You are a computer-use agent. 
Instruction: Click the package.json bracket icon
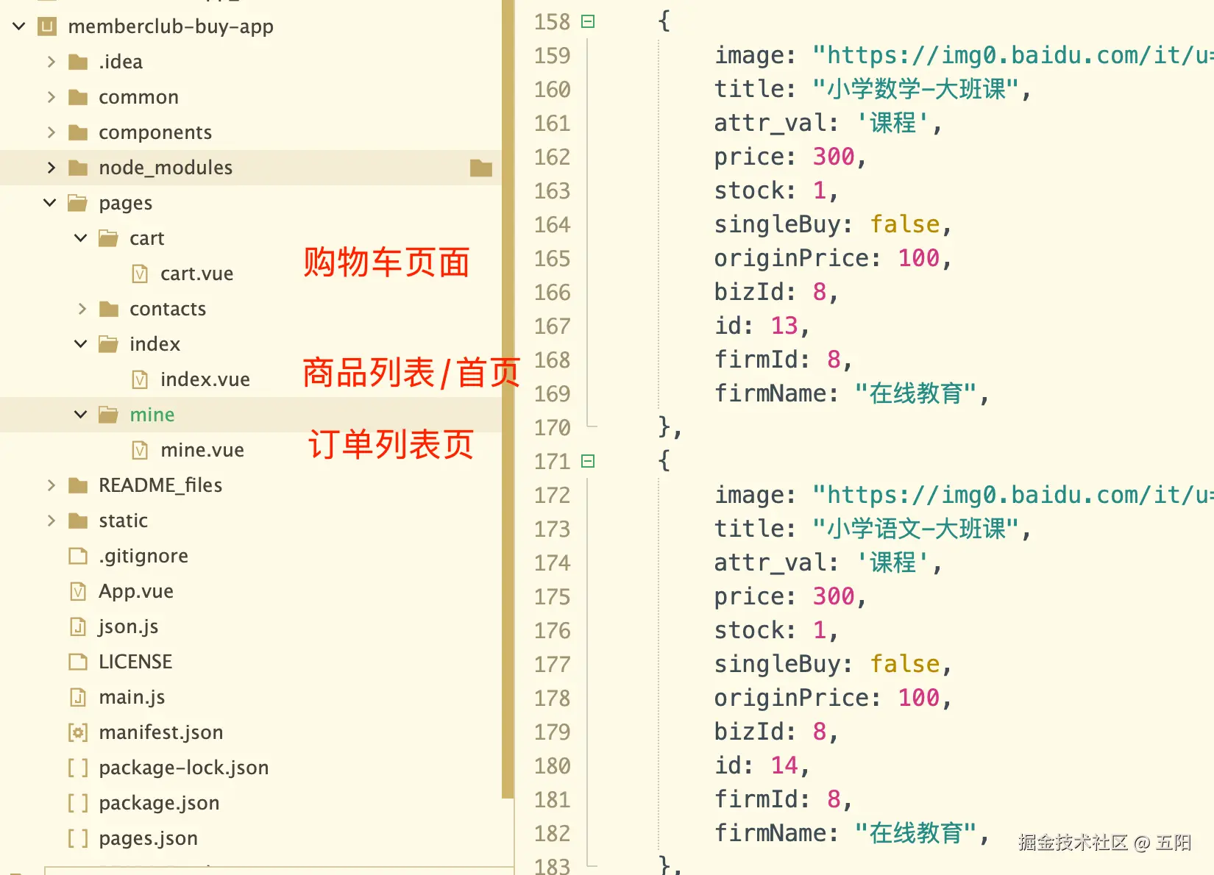(x=78, y=803)
